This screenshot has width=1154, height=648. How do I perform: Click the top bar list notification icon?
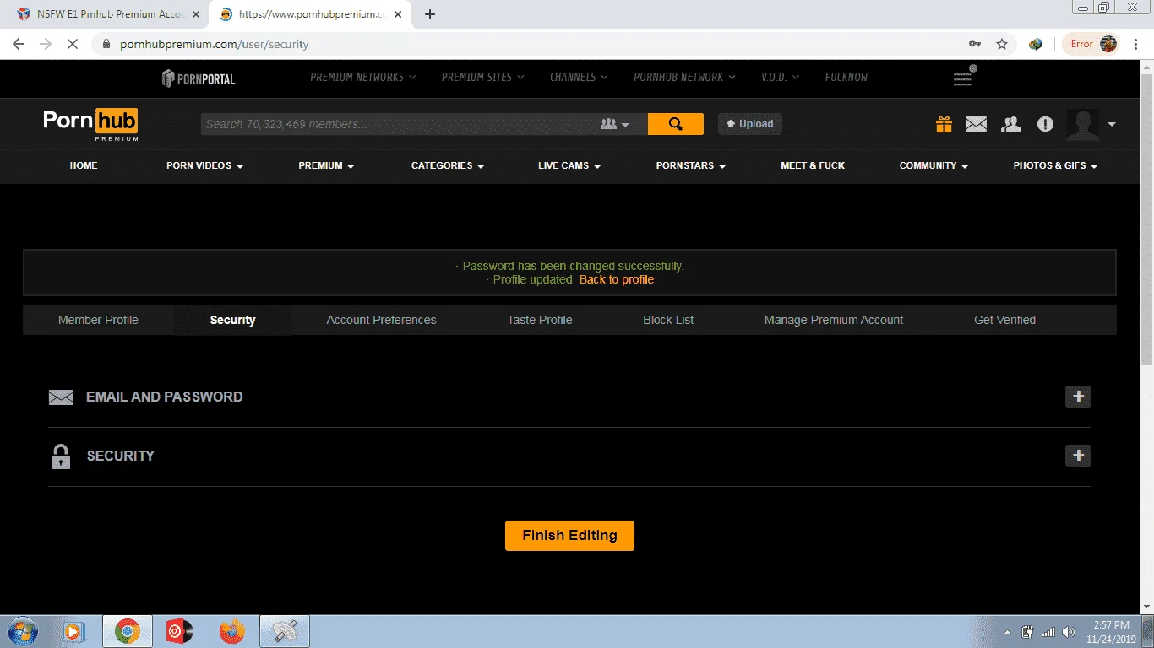tap(964, 76)
